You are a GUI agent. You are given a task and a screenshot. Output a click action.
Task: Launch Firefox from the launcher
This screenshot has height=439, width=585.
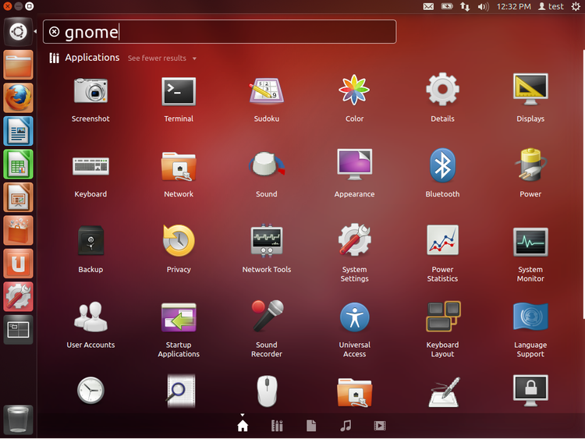(18, 98)
